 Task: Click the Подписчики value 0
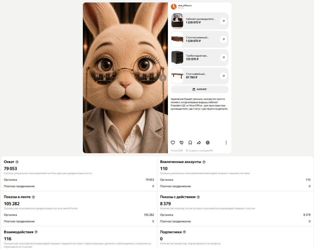[x=161, y=239]
